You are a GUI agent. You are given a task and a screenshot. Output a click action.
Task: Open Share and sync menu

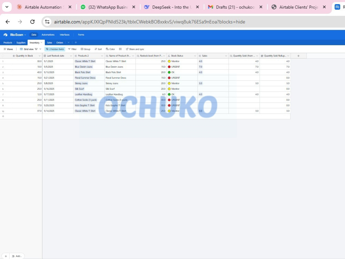[x=135, y=49]
